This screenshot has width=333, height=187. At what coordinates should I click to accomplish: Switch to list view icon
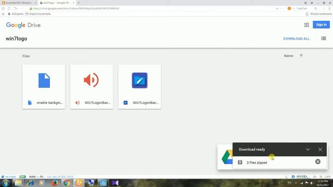324,38
